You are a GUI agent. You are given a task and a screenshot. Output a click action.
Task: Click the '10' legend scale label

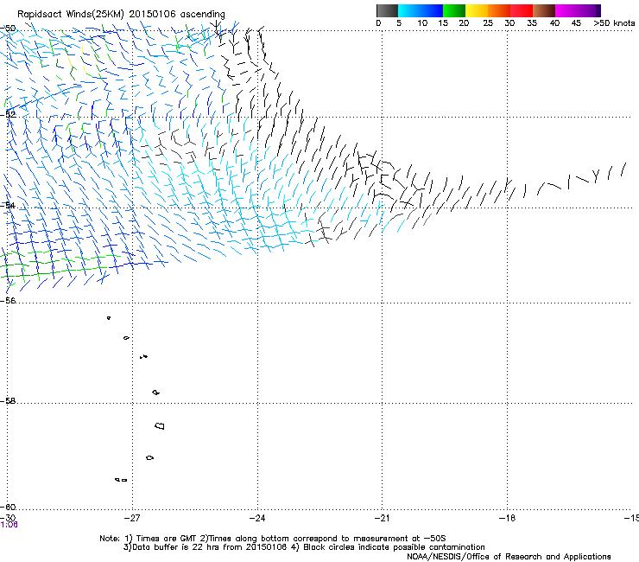[x=422, y=22]
